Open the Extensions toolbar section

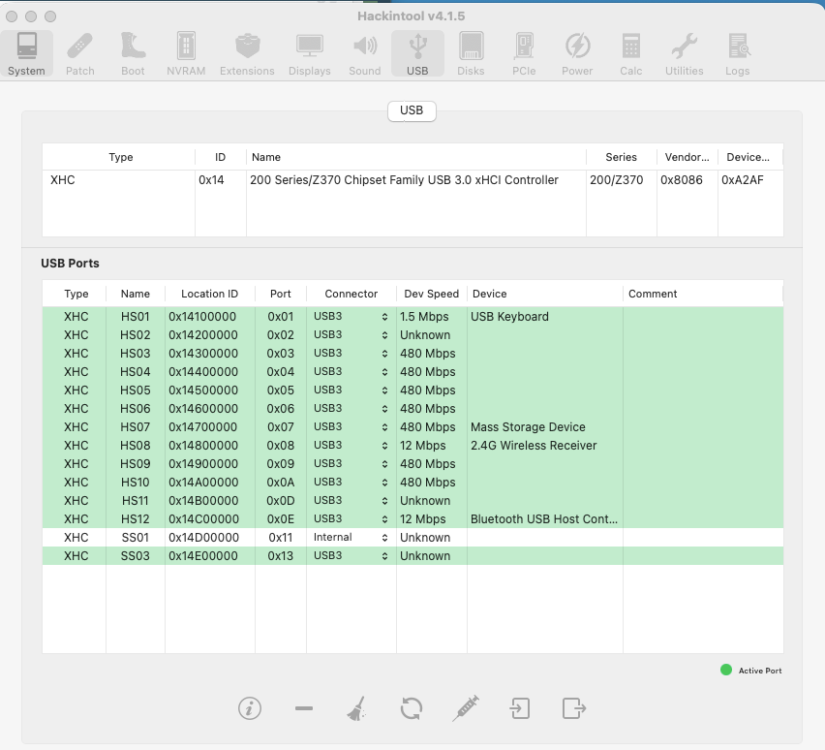click(247, 54)
